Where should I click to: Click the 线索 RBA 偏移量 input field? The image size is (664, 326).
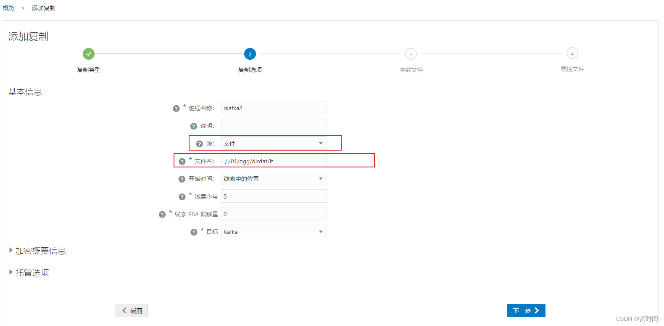(274, 214)
